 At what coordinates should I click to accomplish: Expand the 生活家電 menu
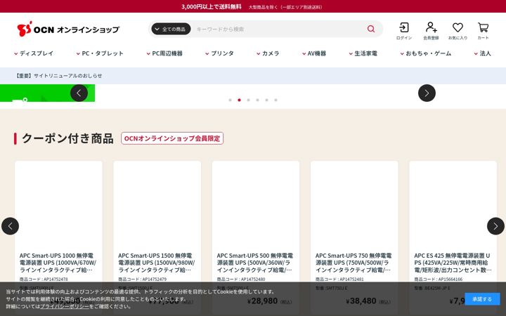click(x=363, y=53)
